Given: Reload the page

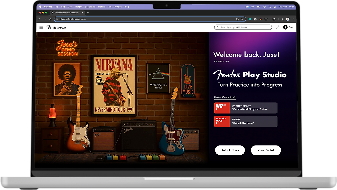Looking at the screenshot, I should [x=50, y=19].
